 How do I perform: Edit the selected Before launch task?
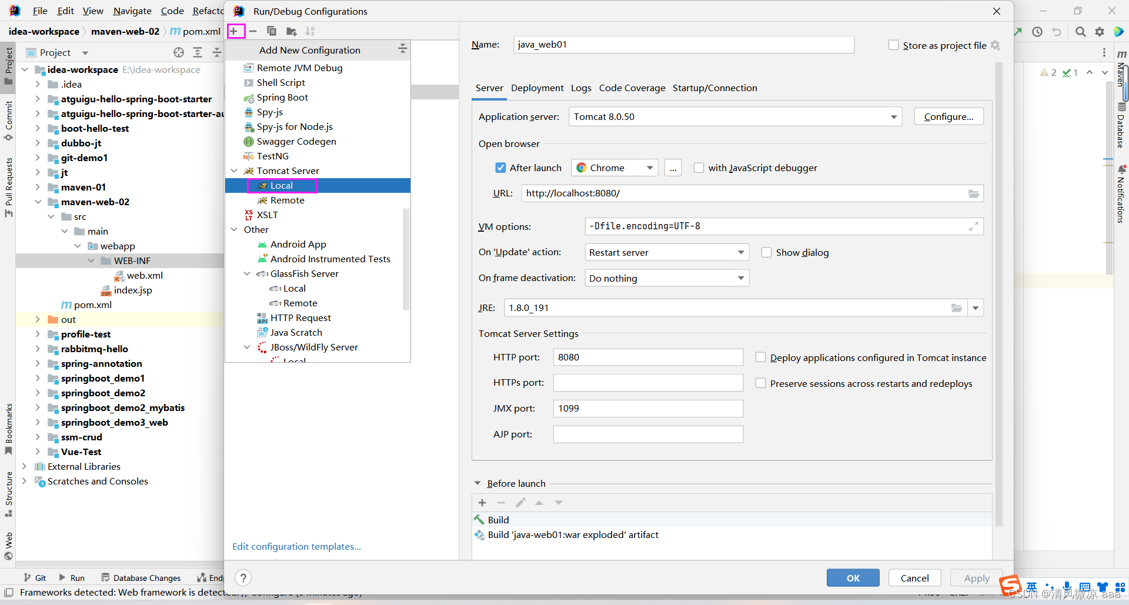click(520, 503)
